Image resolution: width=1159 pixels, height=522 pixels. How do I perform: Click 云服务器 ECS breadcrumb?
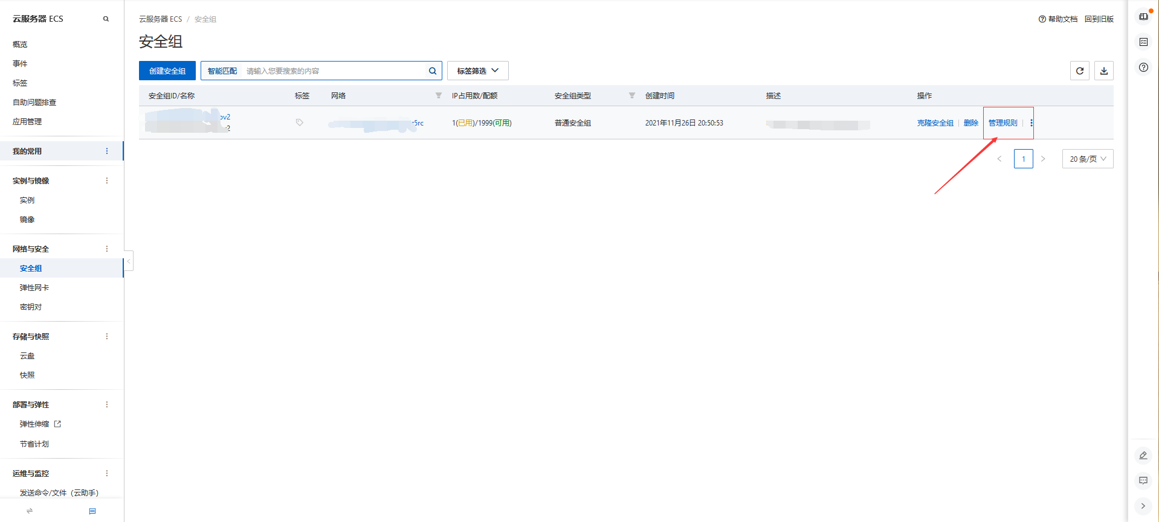click(x=161, y=19)
